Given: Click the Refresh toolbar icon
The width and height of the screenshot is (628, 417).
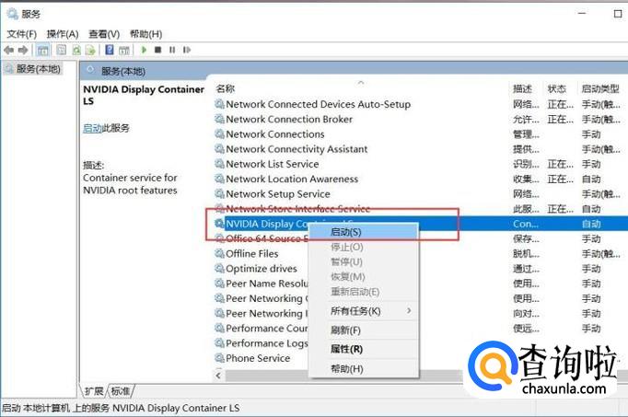Looking at the screenshot, I should pos(76,50).
